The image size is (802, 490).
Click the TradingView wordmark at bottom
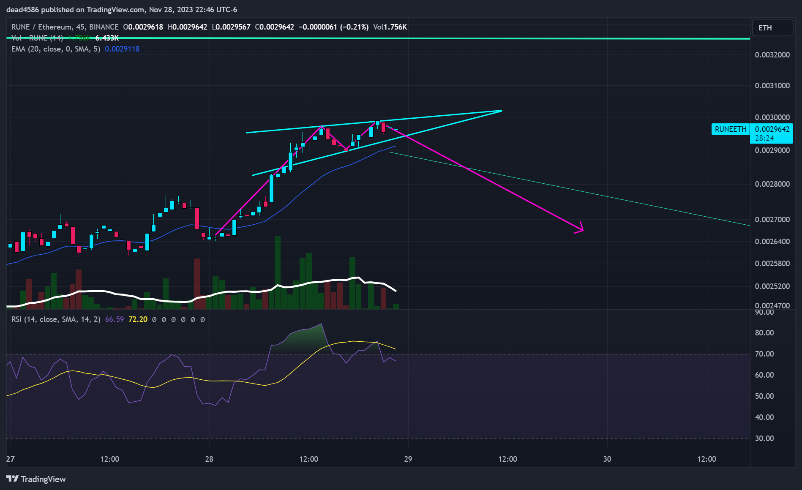click(x=44, y=479)
